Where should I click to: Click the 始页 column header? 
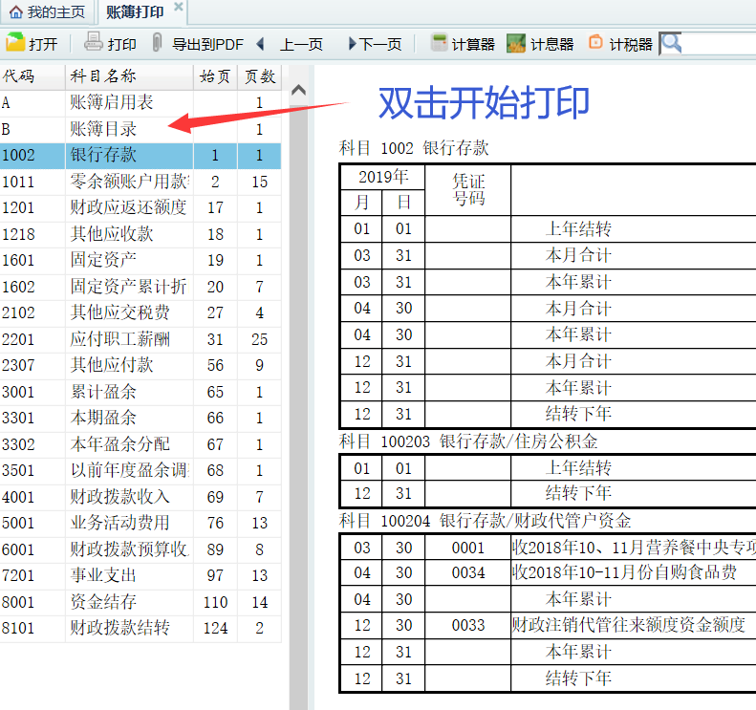[x=215, y=76]
